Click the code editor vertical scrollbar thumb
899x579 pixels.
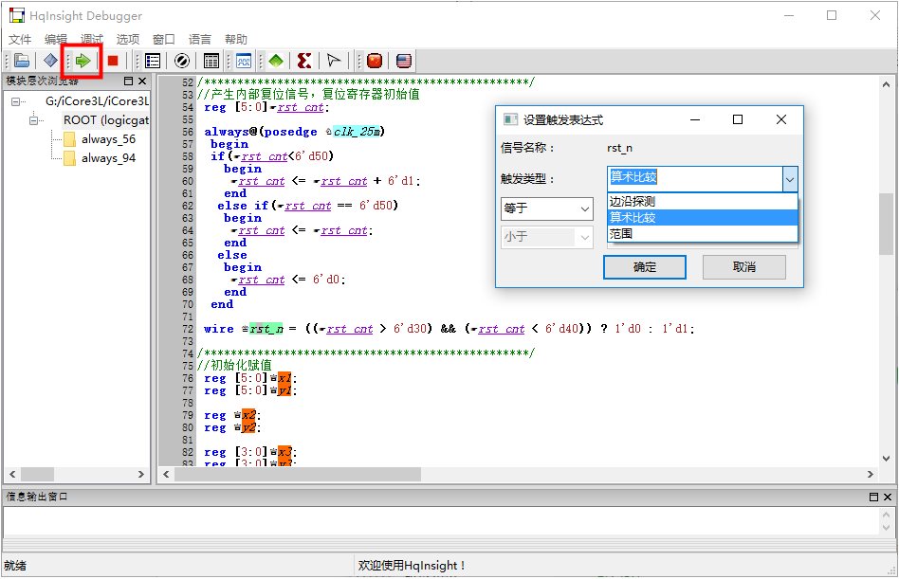point(886,224)
